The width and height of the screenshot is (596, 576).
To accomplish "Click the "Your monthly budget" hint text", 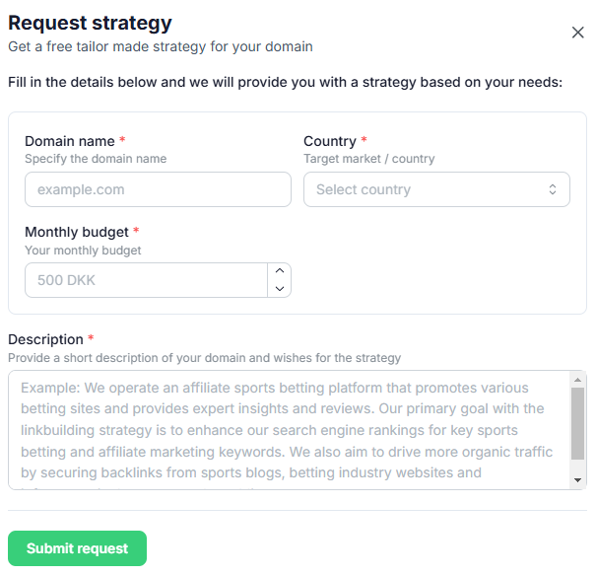I will click(x=83, y=251).
